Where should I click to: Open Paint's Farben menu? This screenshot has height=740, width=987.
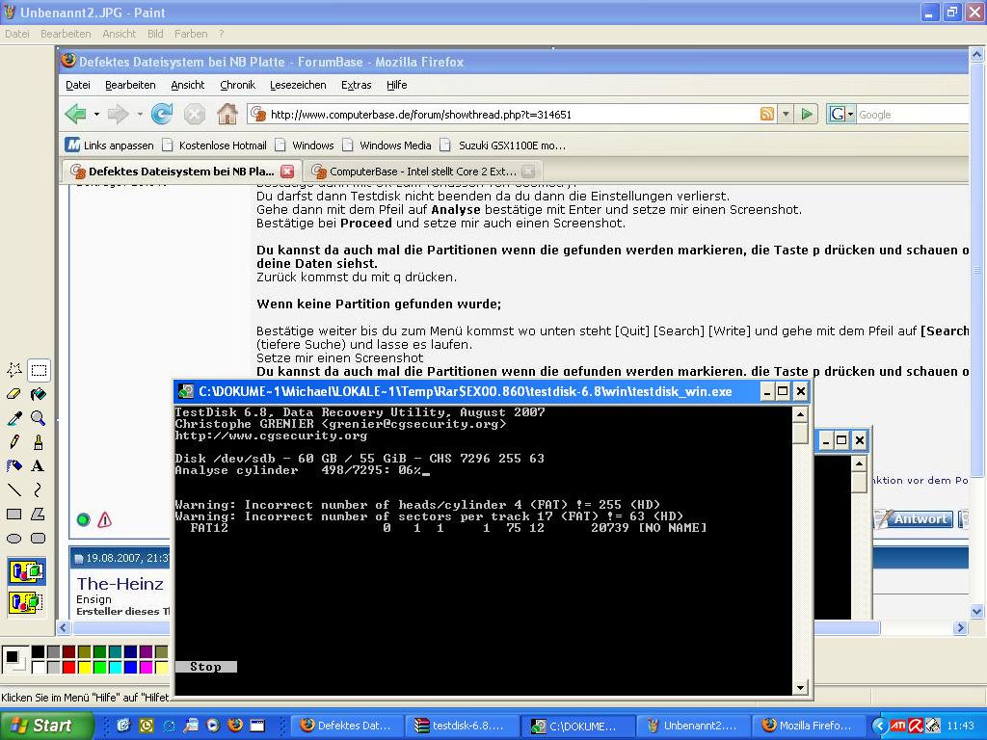pos(191,34)
